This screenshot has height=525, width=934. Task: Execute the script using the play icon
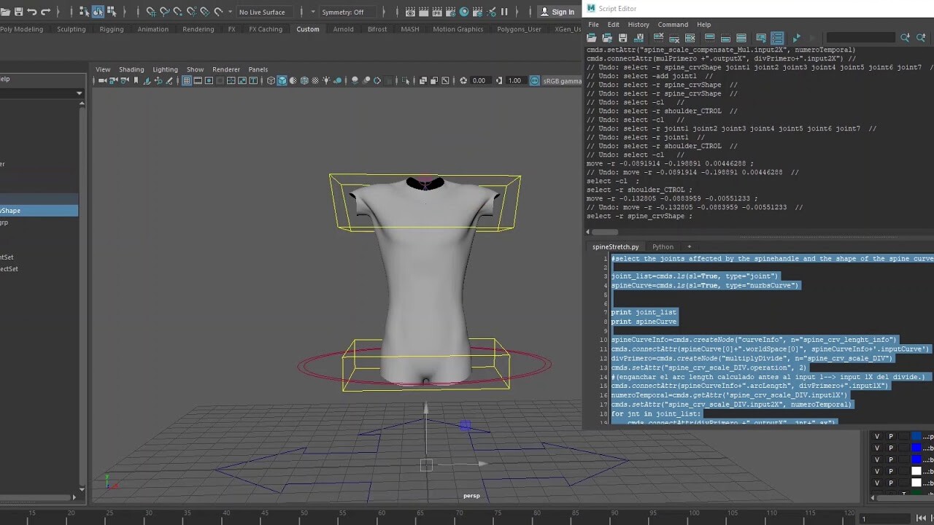[x=797, y=37]
